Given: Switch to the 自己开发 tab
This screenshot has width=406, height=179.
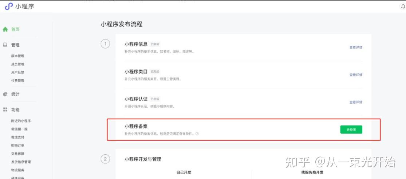Looking at the screenshot, I should tap(184, 172).
